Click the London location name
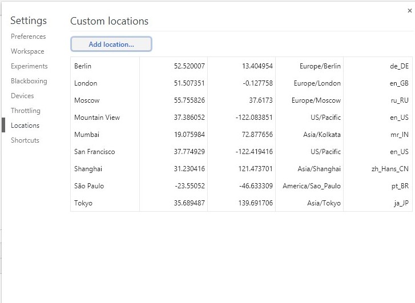 coord(86,83)
